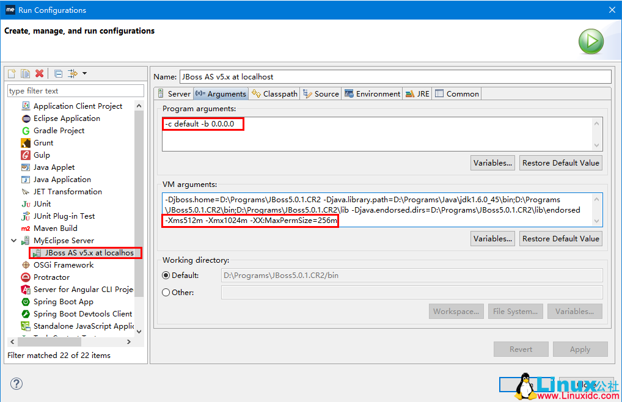Switch to the Classpath tab

(x=275, y=93)
